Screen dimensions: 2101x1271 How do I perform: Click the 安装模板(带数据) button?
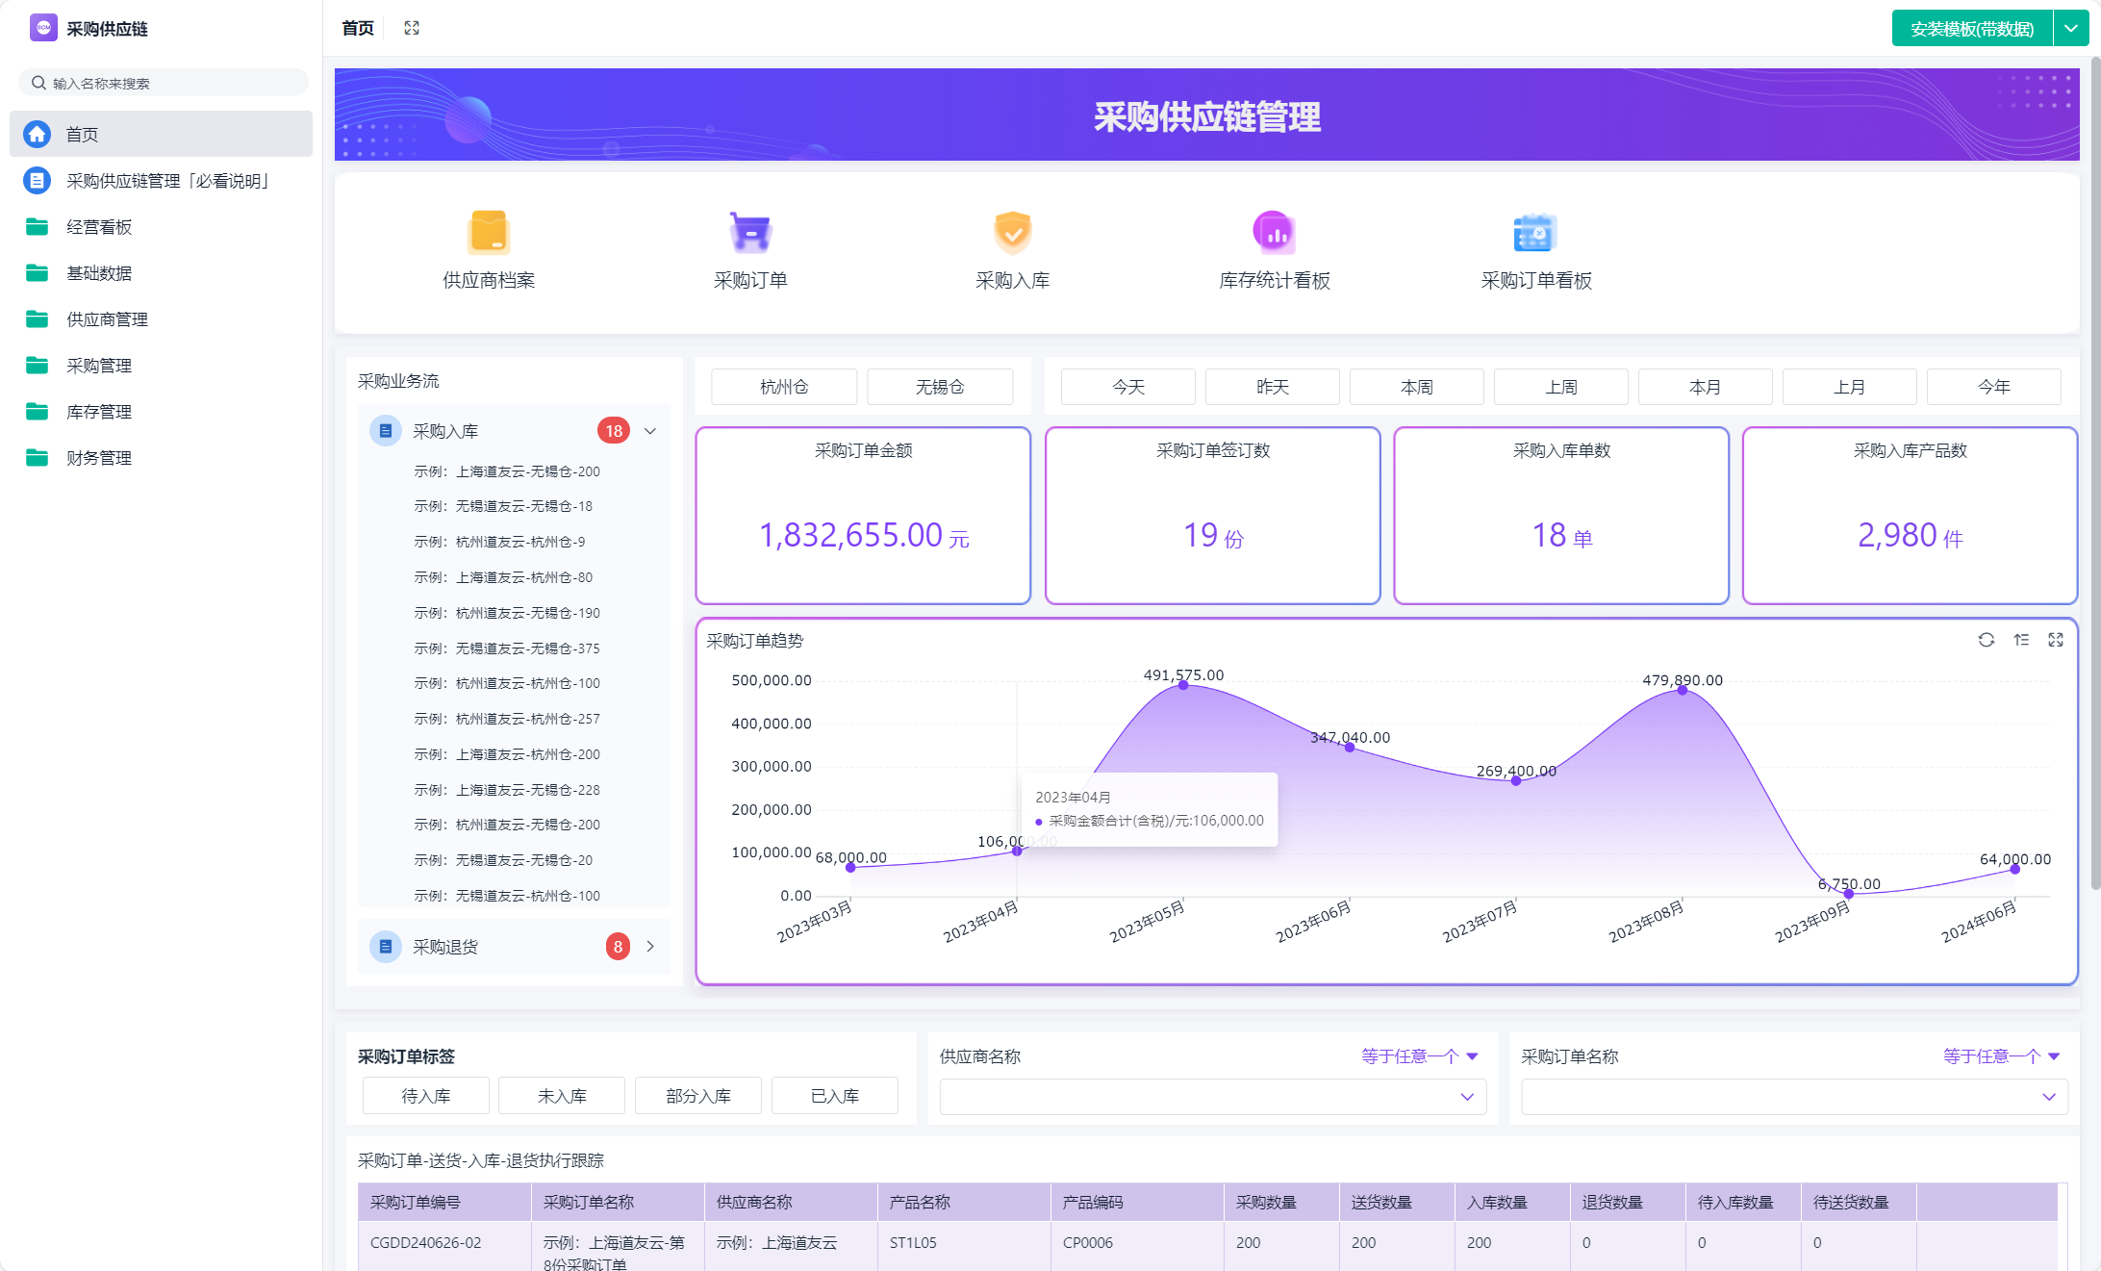pos(1971,29)
